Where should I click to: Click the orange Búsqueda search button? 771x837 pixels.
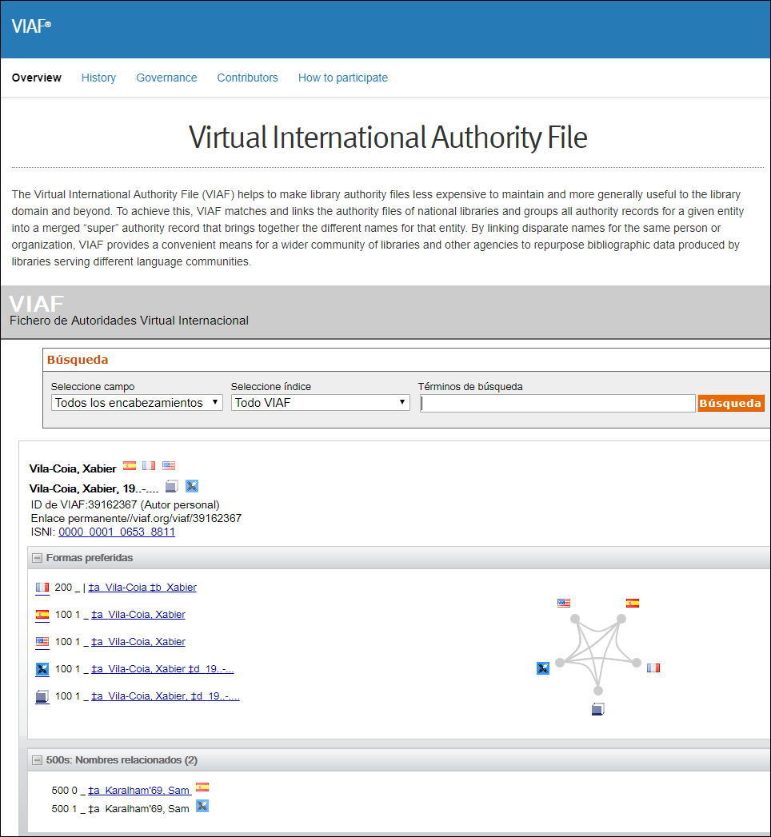[x=731, y=403]
